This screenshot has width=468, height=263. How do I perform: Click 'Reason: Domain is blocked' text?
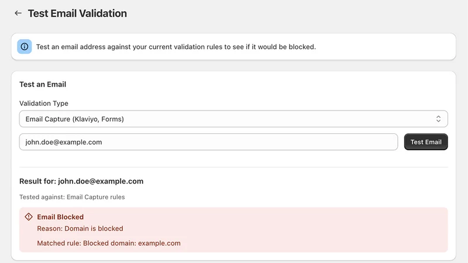[80, 229]
